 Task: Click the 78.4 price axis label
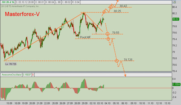(174, 71)
